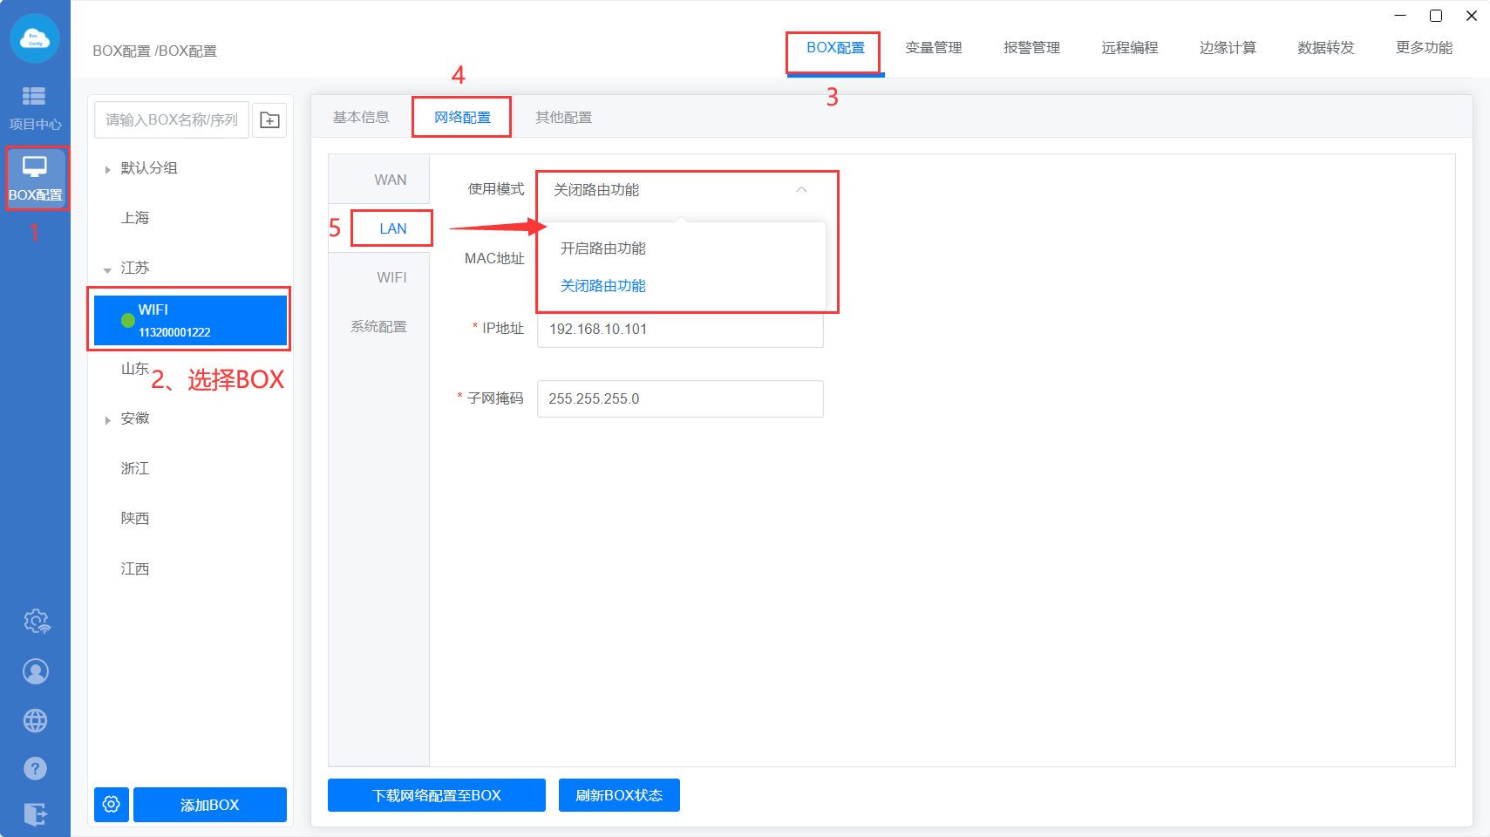Click 下载网络配置至BOX button

436,795
